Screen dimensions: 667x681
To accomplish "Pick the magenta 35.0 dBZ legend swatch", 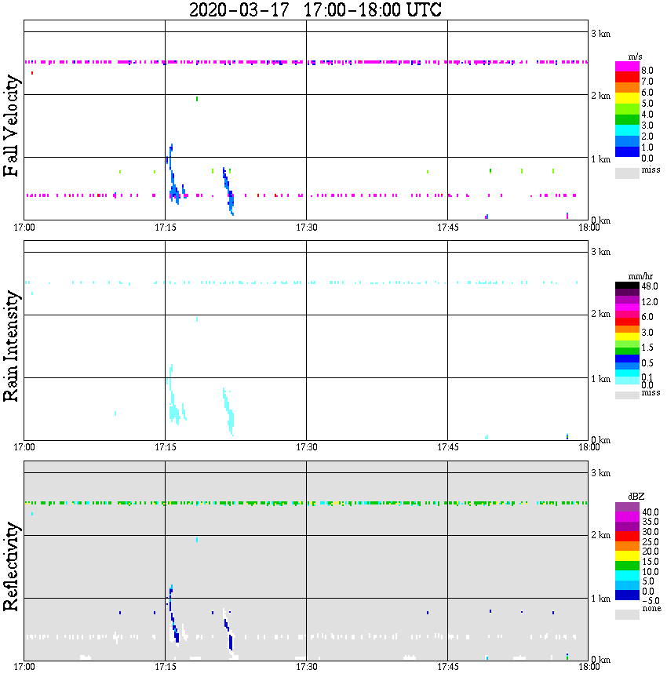I will pos(627,517).
